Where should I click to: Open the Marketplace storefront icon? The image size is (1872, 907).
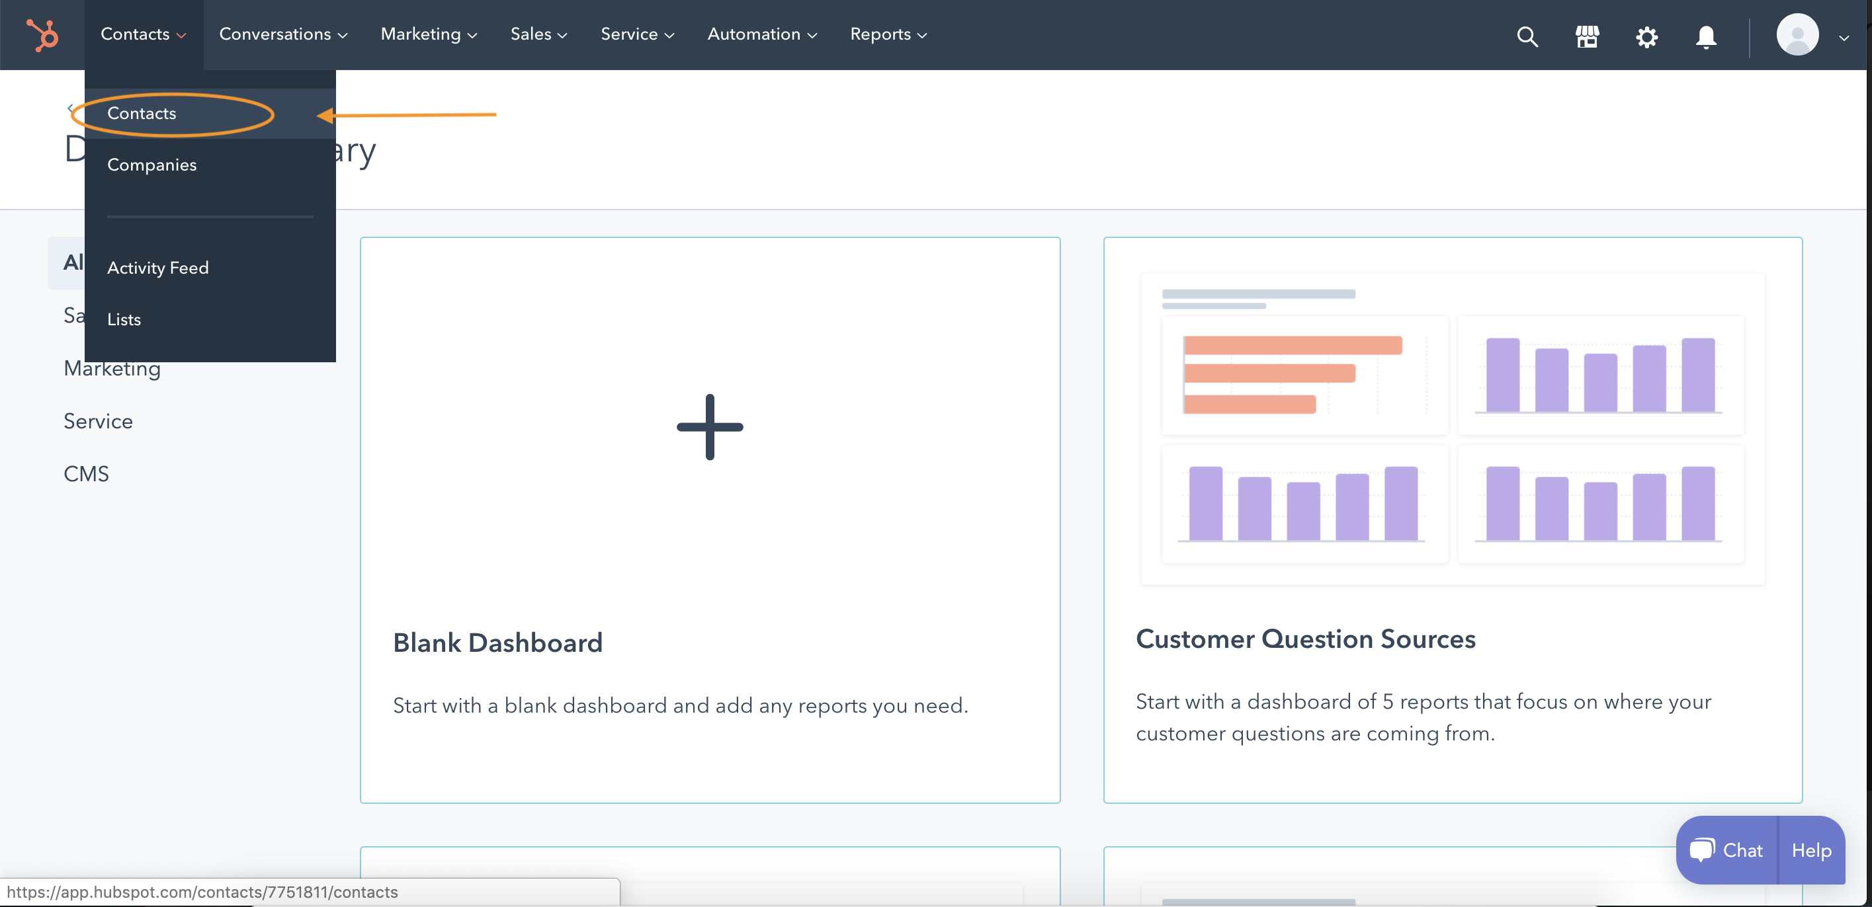coord(1587,36)
